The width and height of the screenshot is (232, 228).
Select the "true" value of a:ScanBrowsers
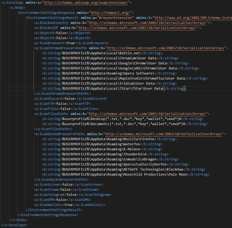[71, 43]
